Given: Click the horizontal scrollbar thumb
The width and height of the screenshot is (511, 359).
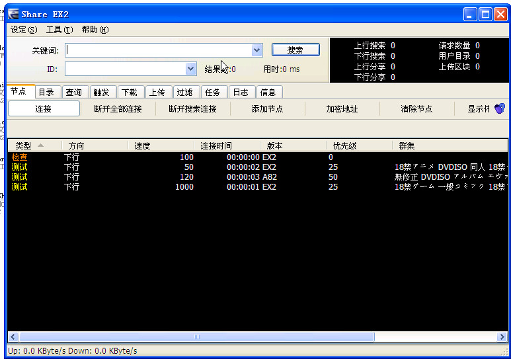Looking at the screenshot, I should 197,337.
